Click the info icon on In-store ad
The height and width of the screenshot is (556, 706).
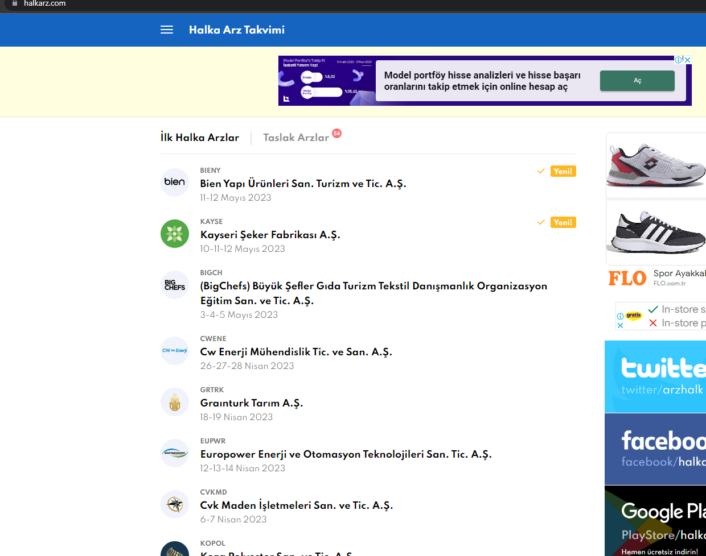(620, 316)
